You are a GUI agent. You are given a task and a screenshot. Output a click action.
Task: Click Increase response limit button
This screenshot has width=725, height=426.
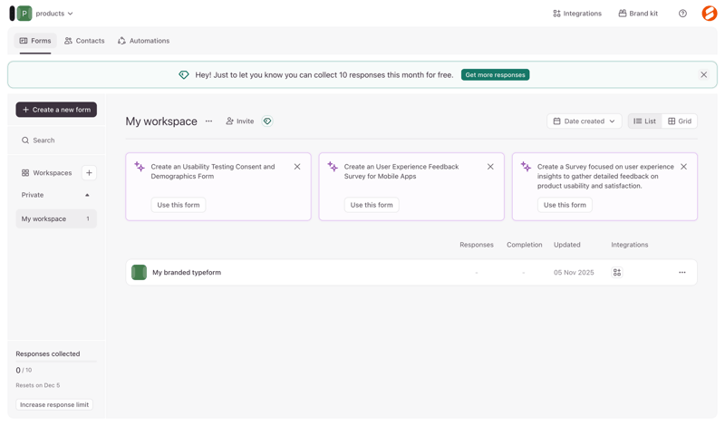pos(54,405)
